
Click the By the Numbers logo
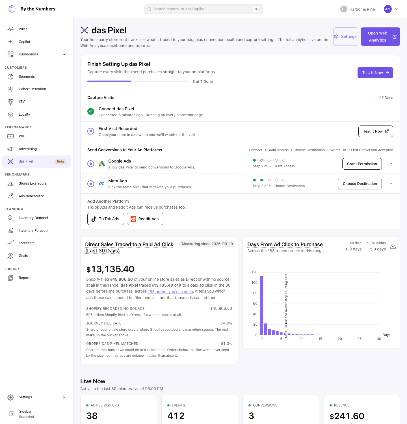point(12,9)
